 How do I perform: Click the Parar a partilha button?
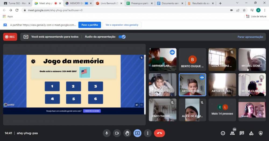(90, 25)
